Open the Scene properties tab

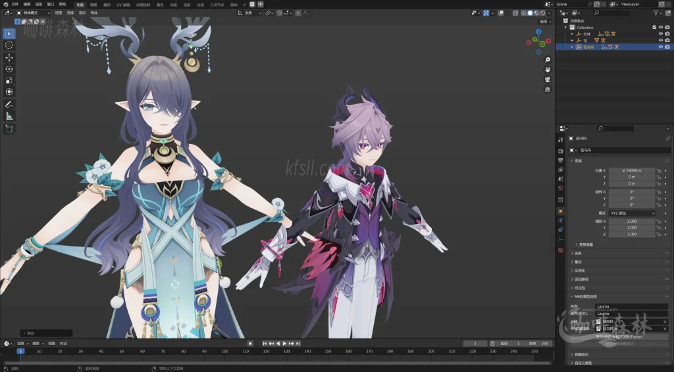[x=561, y=179]
